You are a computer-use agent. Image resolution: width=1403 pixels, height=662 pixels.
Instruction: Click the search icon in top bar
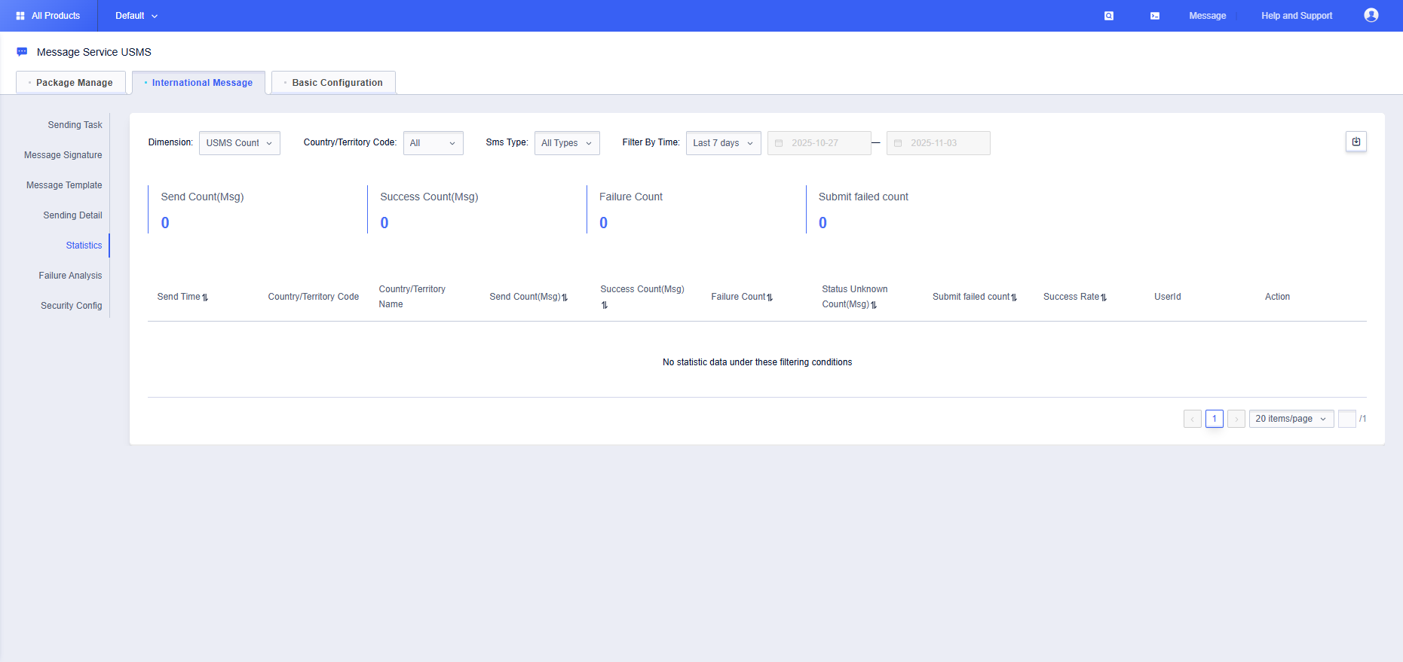click(1109, 16)
